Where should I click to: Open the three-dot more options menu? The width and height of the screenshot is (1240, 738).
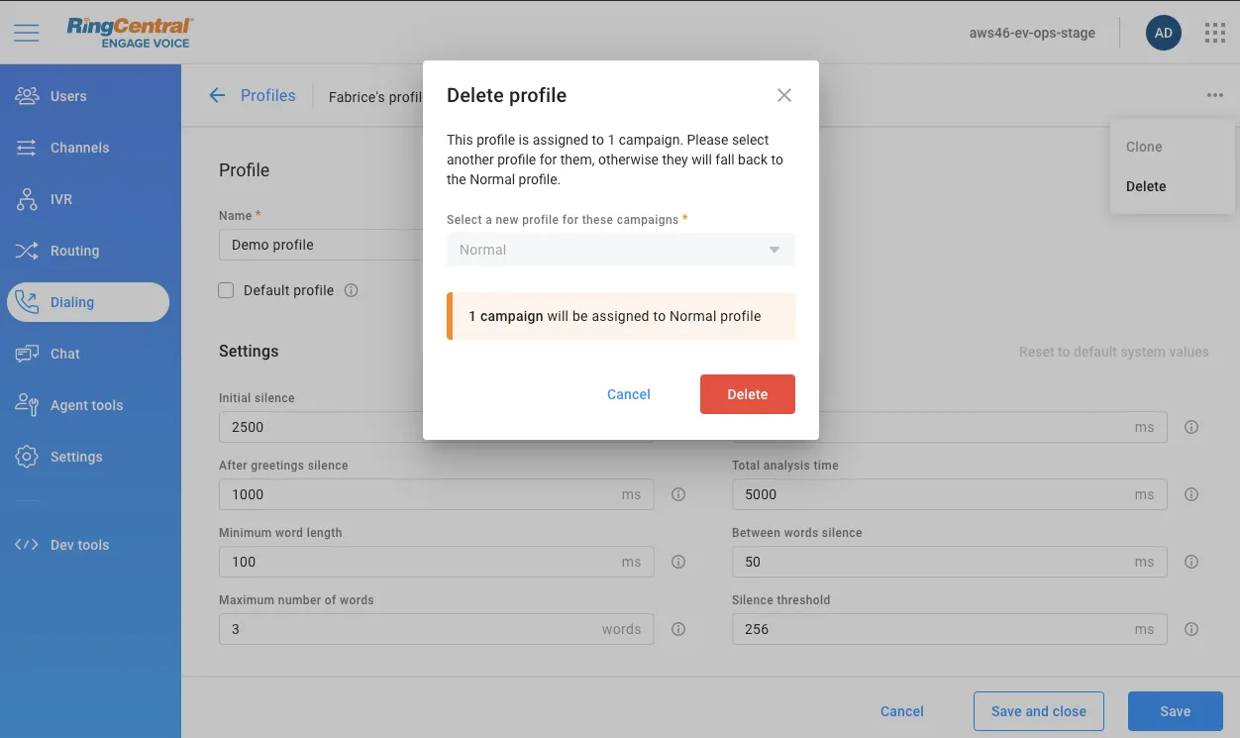tap(1214, 95)
